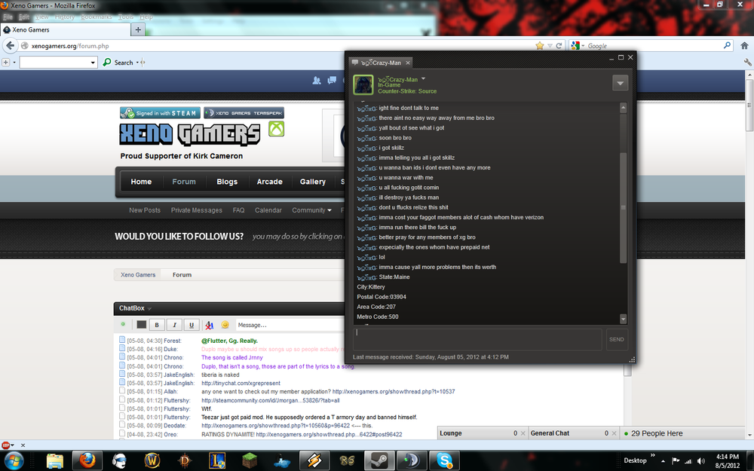Focus the Steam chat message text box
Screen dimensions: 754x471
(x=477, y=339)
